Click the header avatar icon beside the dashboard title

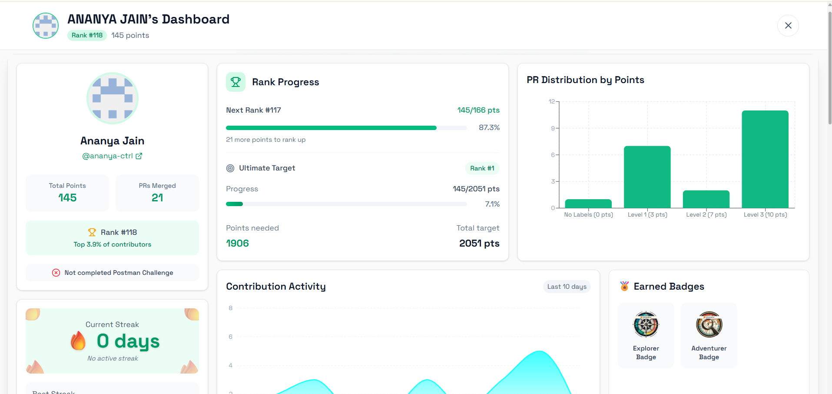[46, 26]
